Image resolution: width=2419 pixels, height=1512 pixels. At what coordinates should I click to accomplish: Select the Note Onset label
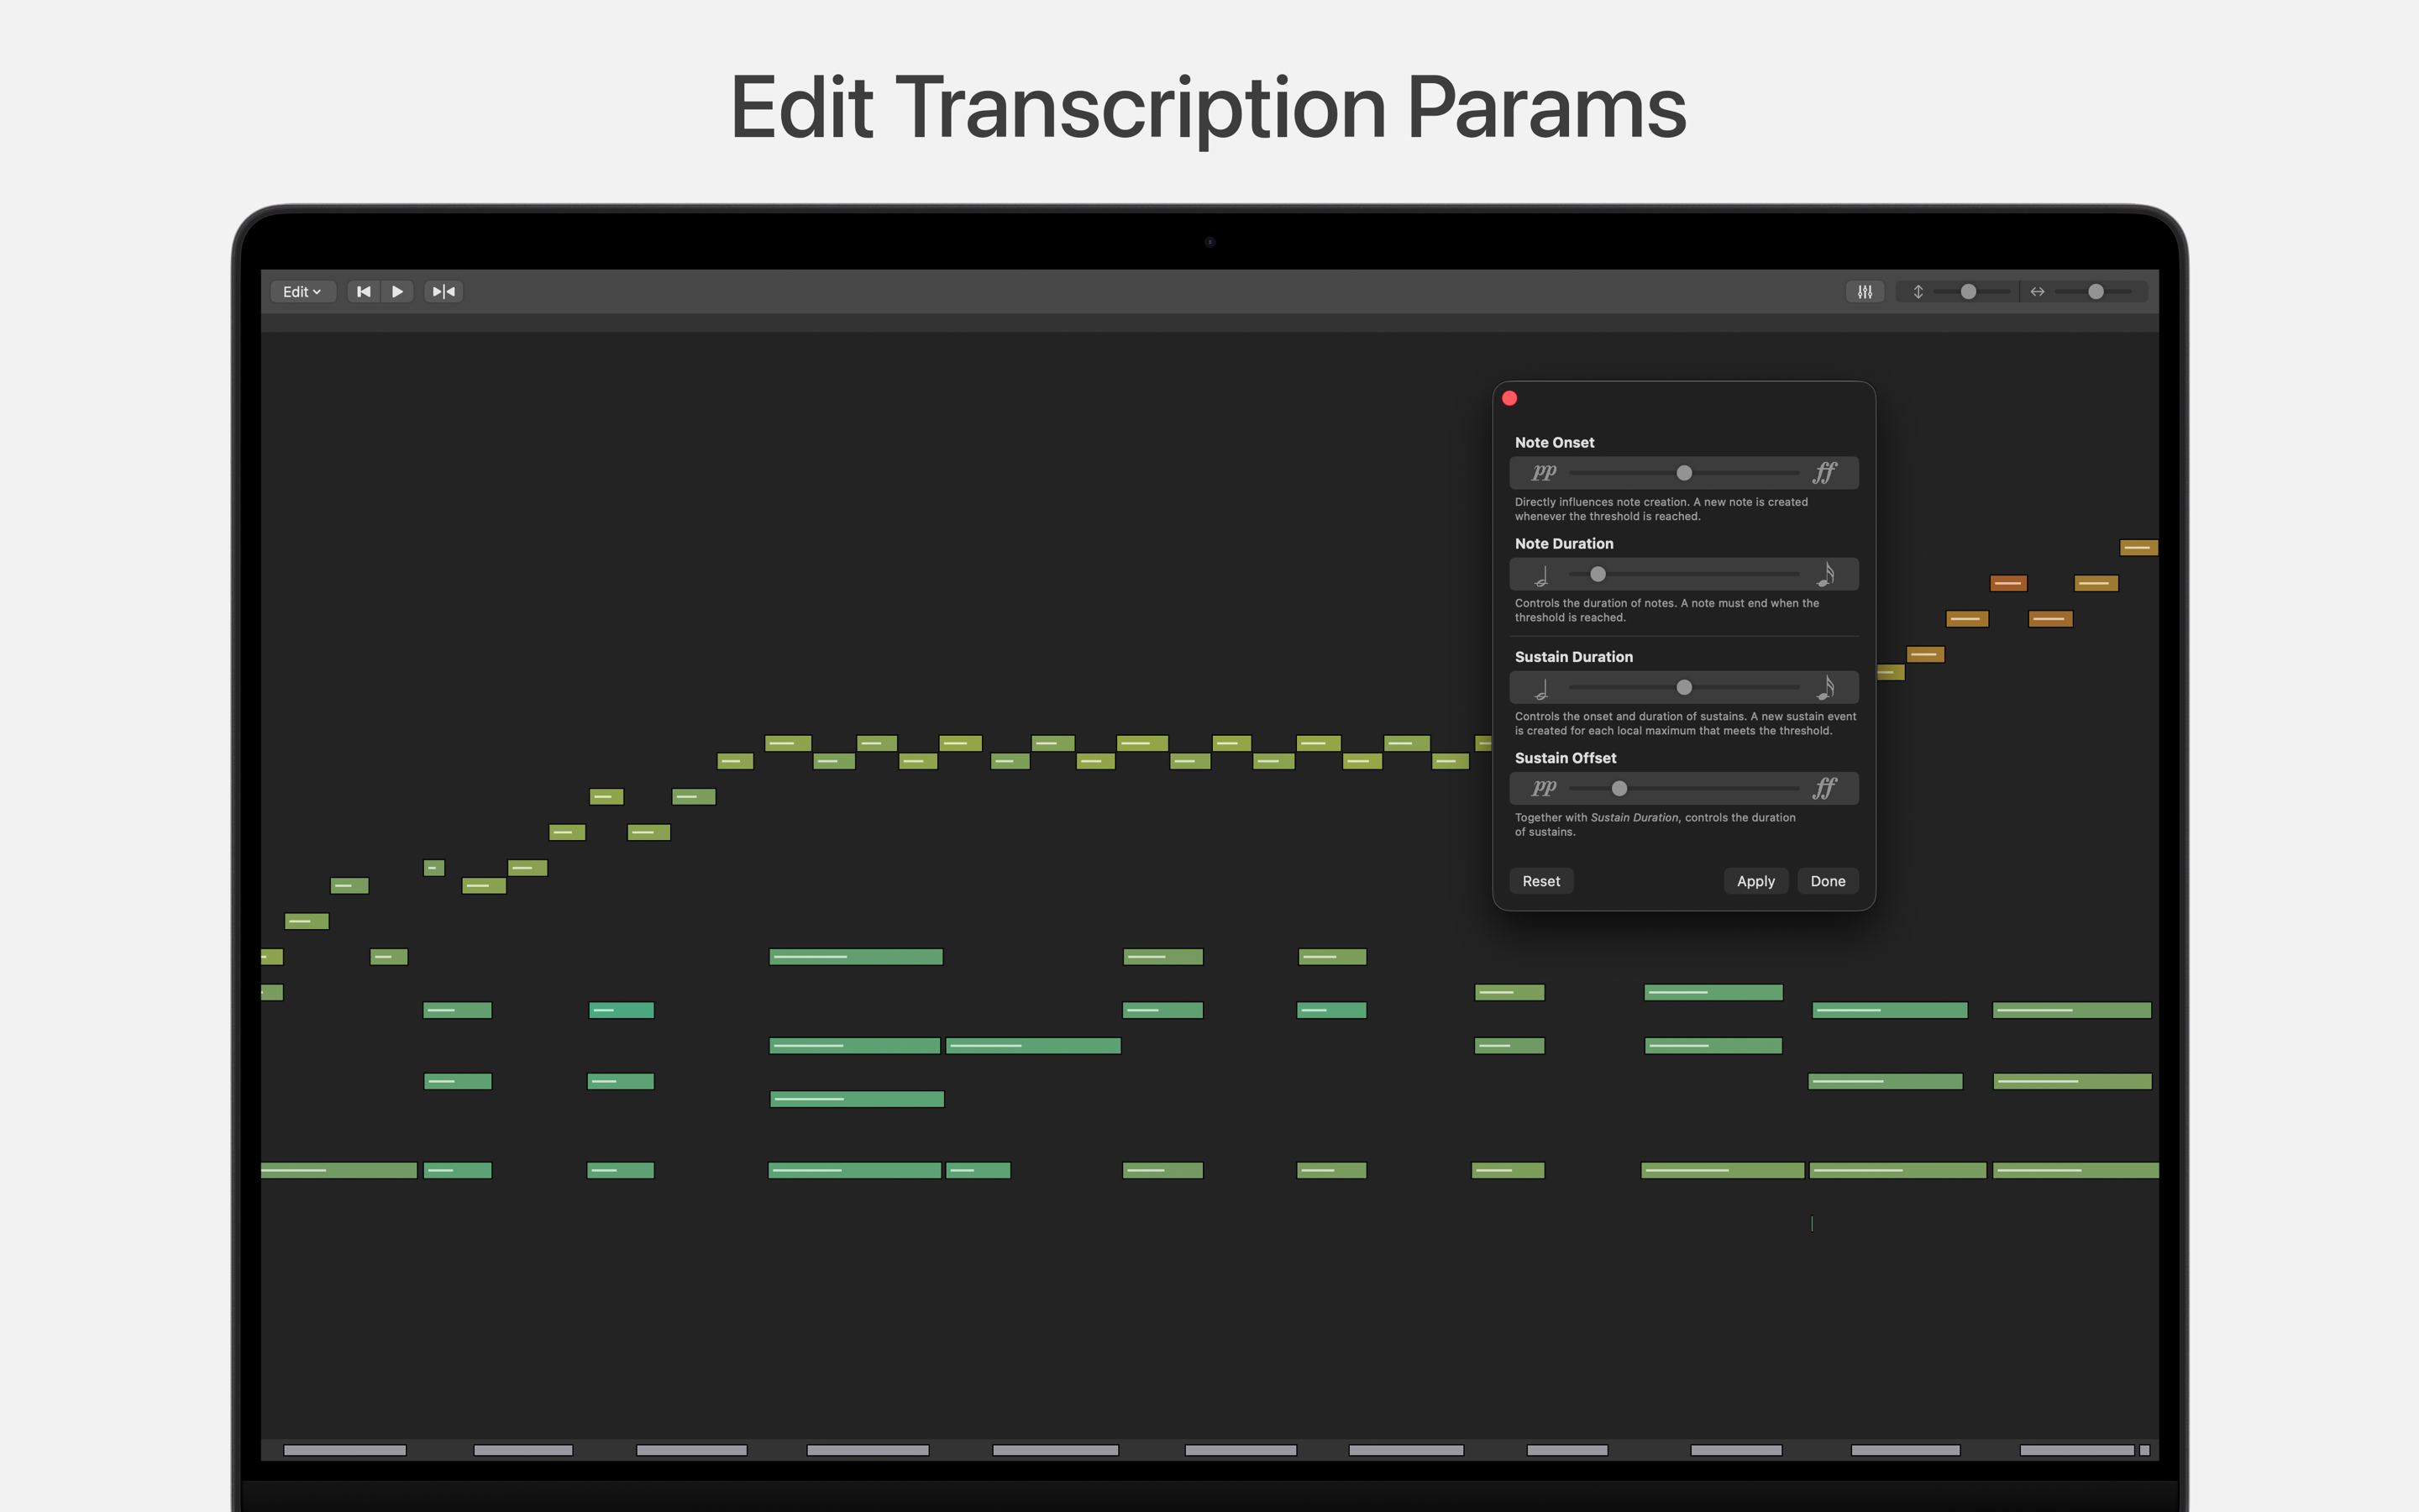click(1555, 442)
